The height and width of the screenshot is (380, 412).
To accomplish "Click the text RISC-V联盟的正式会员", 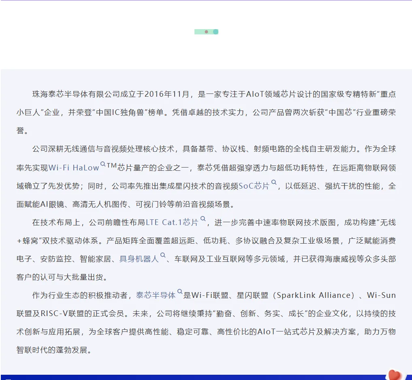I will (82, 314).
